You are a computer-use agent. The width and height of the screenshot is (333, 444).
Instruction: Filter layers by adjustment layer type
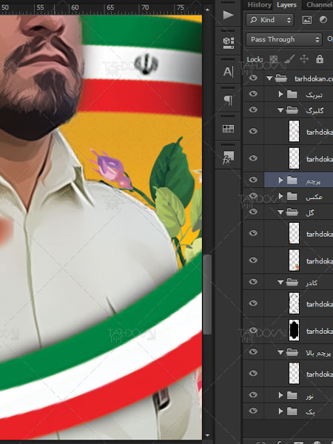click(323, 19)
